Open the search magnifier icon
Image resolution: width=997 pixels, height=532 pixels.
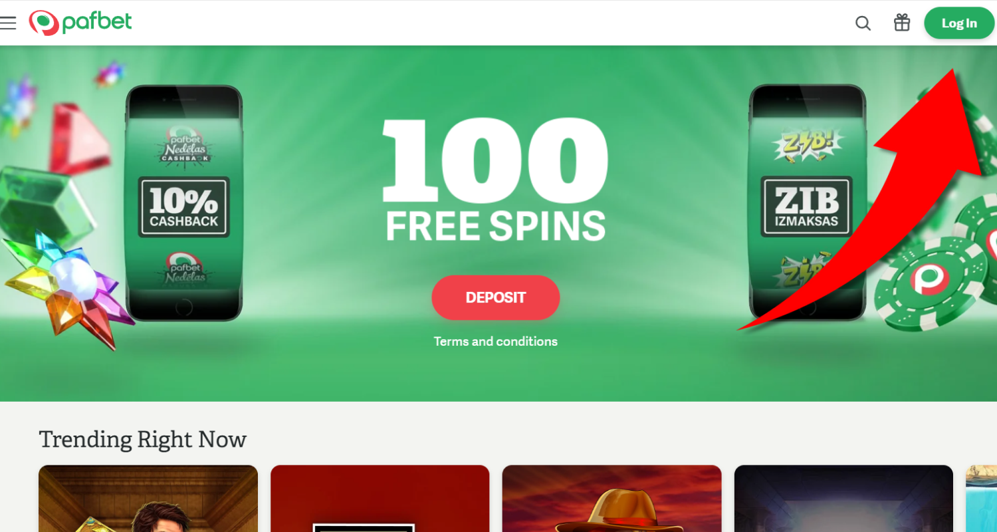click(x=863, y=23)
